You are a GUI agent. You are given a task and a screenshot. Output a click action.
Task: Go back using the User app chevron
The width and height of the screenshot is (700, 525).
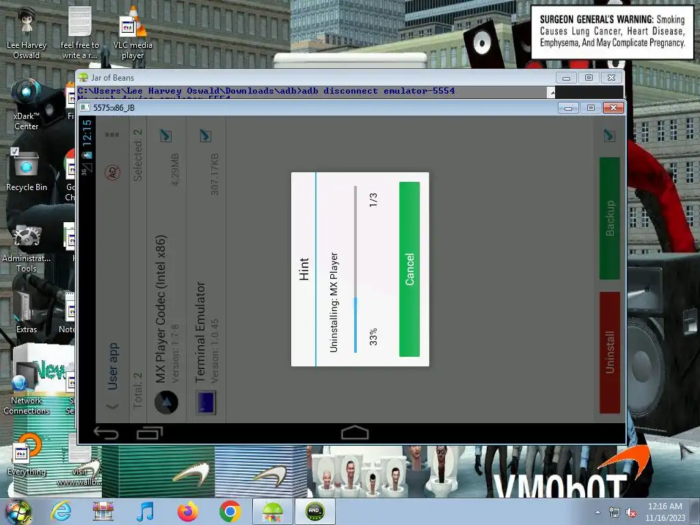coord(113,406)
